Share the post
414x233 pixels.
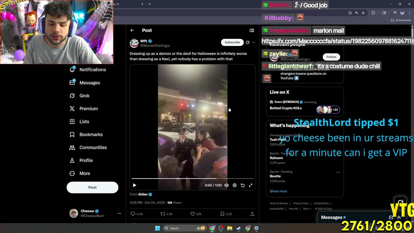click(252, 214)
